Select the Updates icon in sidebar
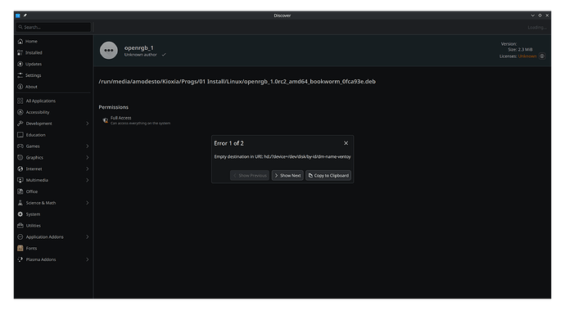Viewport: 565px width, 315px height. coord(20,64)
